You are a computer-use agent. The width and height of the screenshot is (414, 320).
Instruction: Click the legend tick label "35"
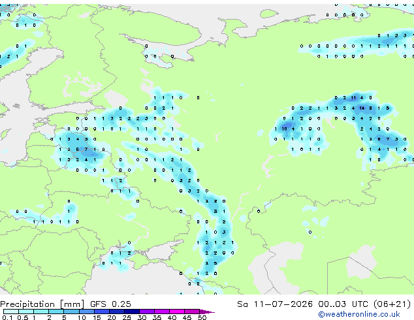[157, 317]
